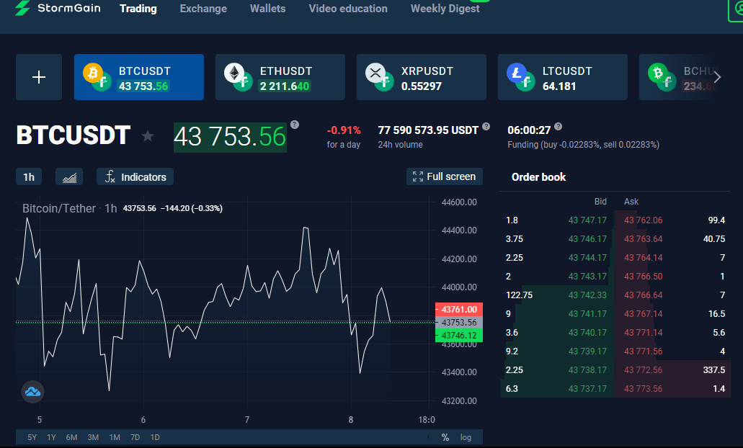Image resolution: width=743 pixels, height=448 pixels.
Task: Click the 06:00:27 funding countdown
Action: [529, 130]
